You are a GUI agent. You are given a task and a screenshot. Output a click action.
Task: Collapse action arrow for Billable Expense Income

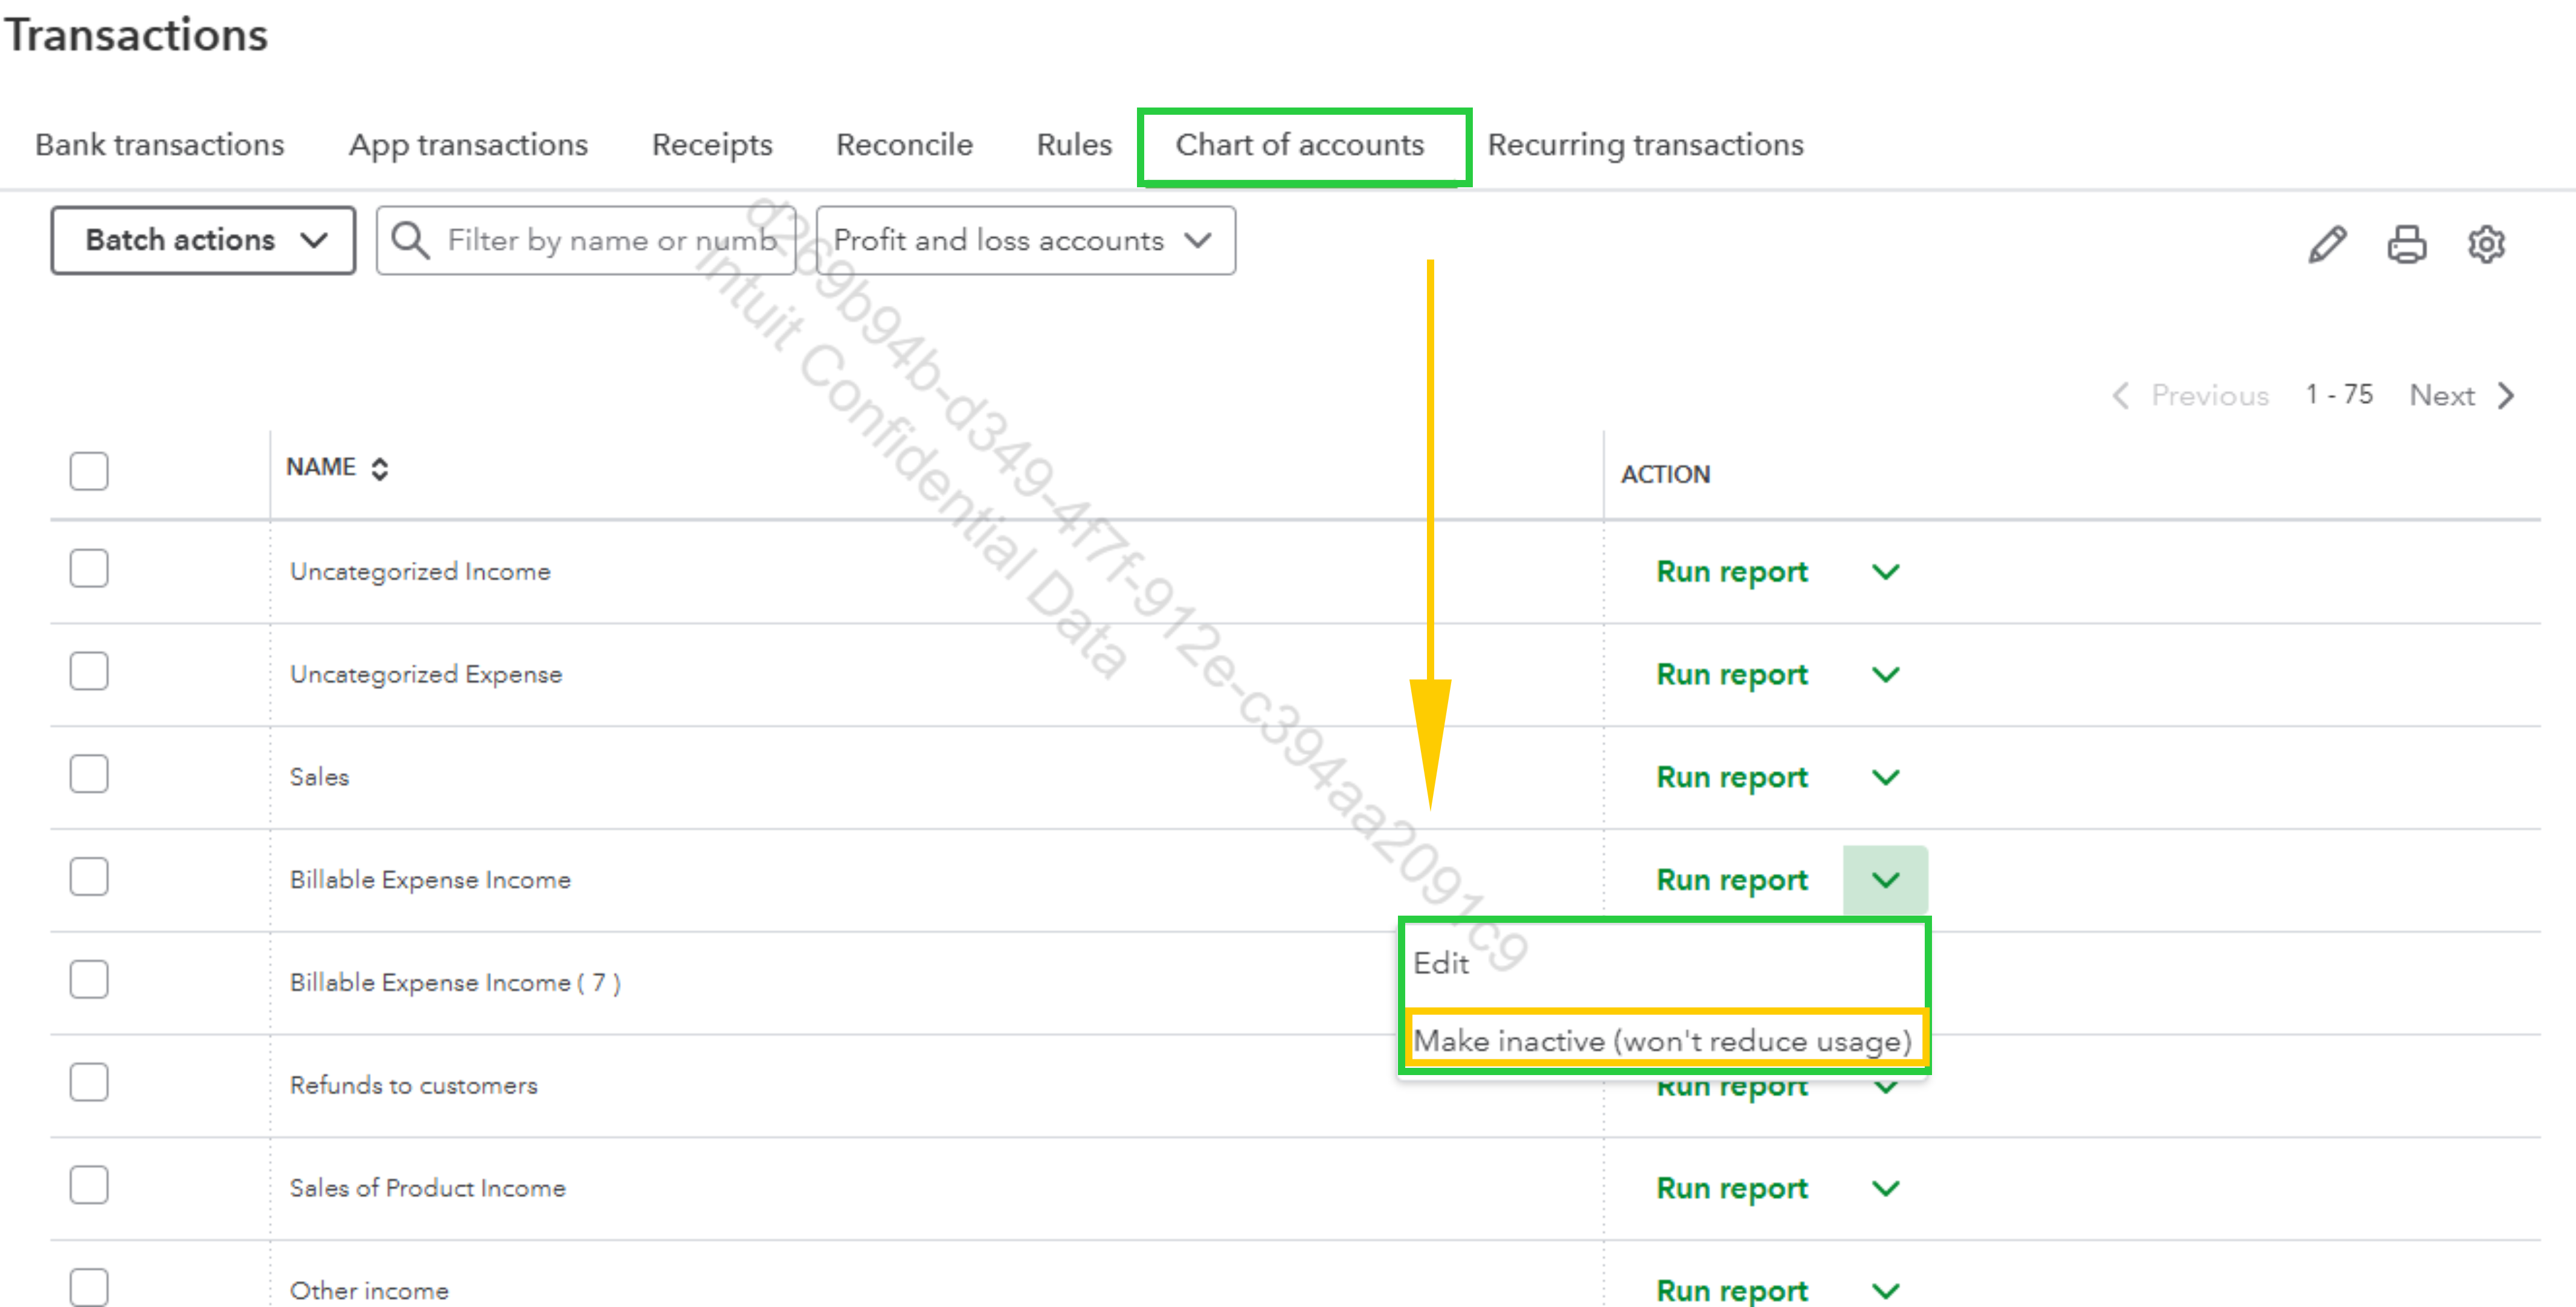point(1885,880)
